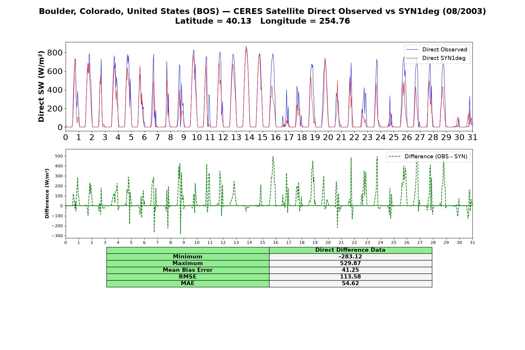Select the Minimum row label in table
Image resolution: width=525 pixels, height=350 pixels.
188,257
